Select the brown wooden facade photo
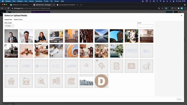This screenshot has width=187, height=105. click(x=86, y=36)
